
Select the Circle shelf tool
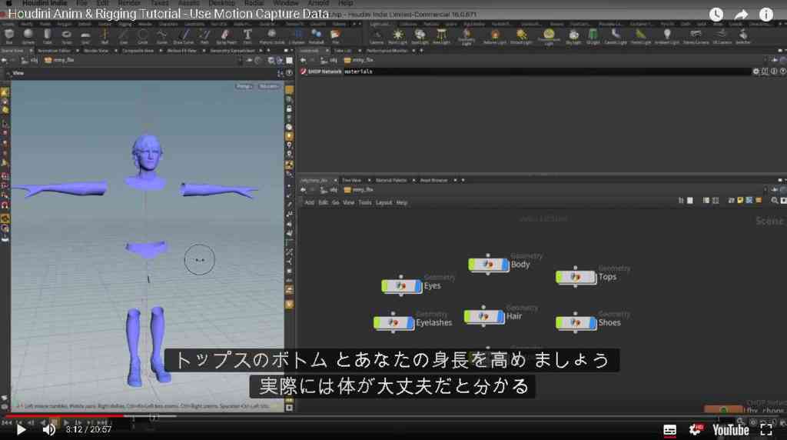(142, 35)
